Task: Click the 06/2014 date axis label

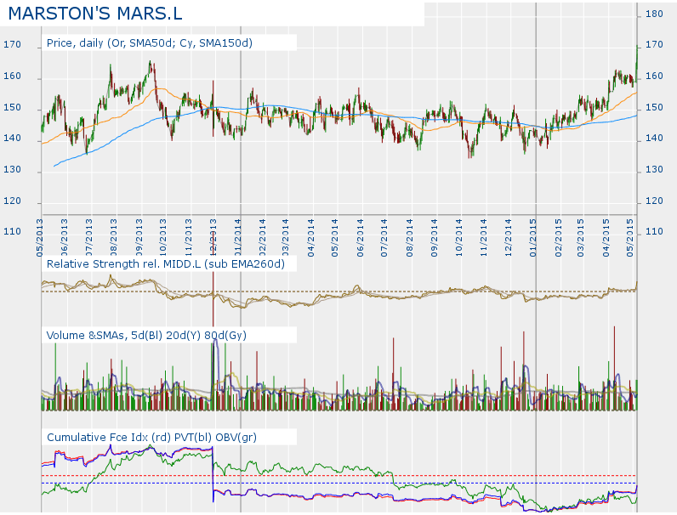Action: (360, 238)
